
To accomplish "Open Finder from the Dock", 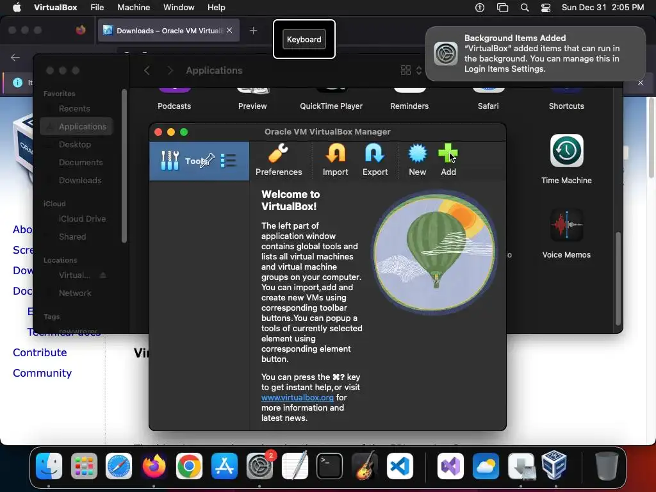I will tap(49, 466).
